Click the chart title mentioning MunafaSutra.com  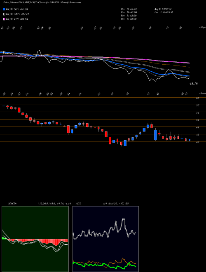[42, 2]
